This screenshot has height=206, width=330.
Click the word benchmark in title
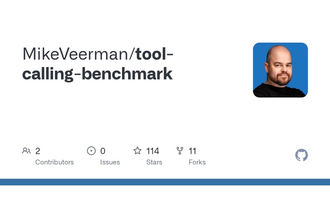coord(127,73)
